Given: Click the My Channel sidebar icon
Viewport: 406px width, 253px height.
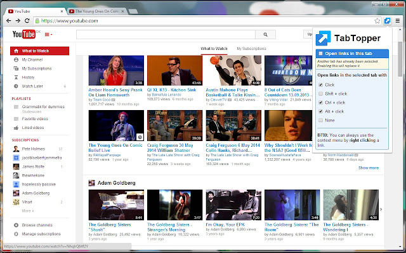Looking at the screenshot, I should 16,59.
